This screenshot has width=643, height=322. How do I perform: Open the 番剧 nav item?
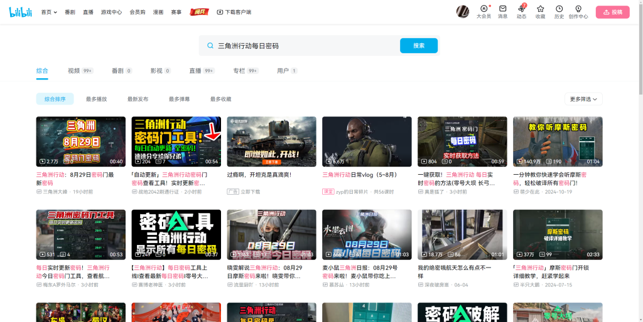point(70,13)
